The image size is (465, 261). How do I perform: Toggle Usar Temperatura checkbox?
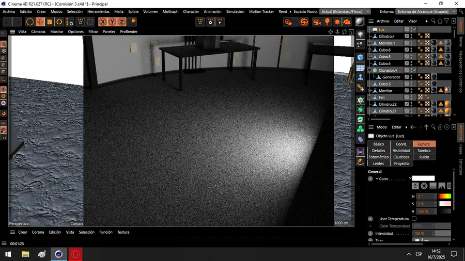tap(414, 219)
